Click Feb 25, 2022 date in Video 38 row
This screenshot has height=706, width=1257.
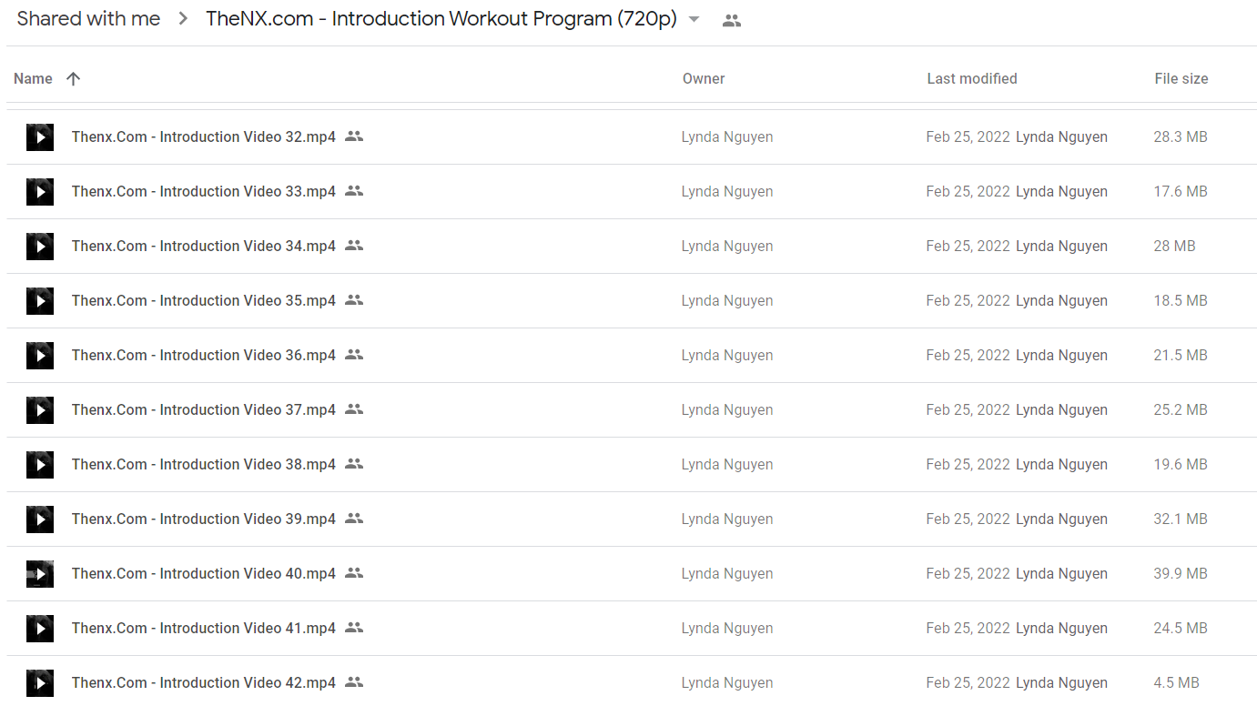968,464
